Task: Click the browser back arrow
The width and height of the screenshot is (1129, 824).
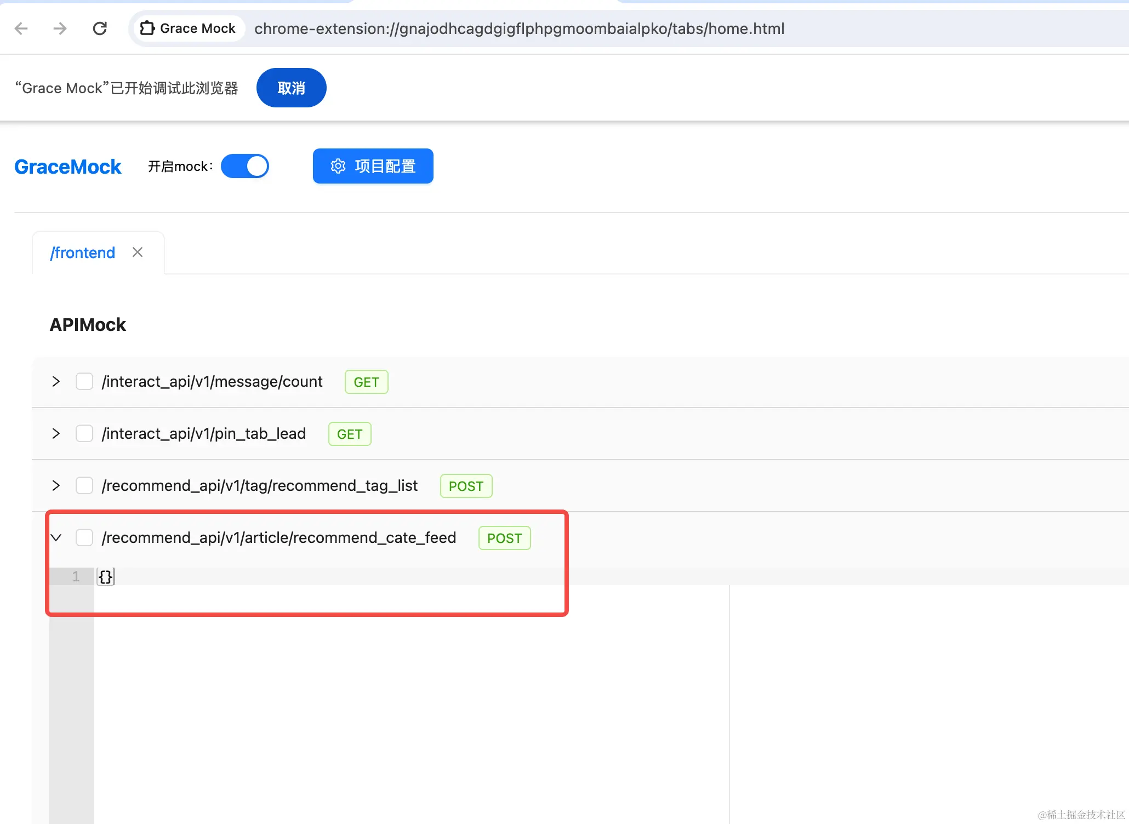Action: (21, 28)
